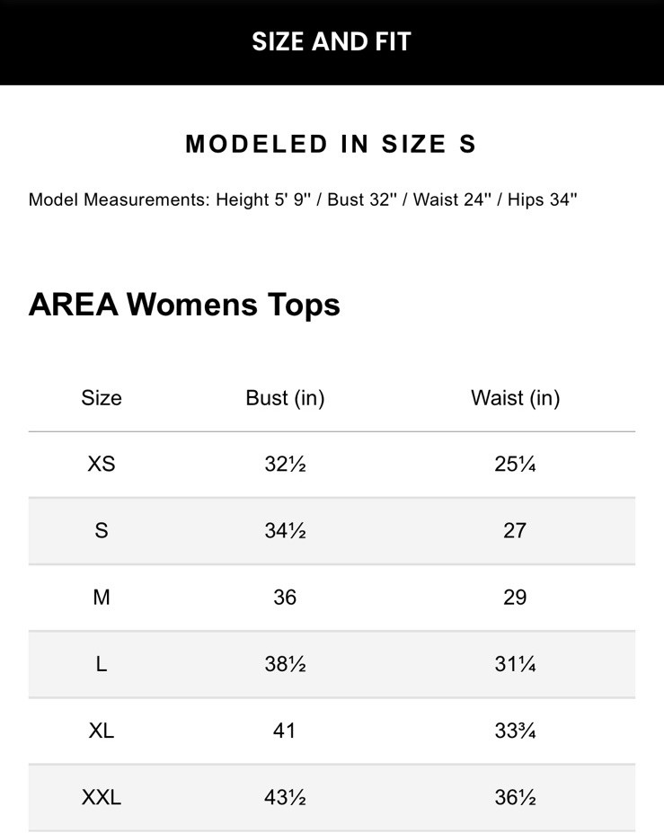
Task: Click the AREA Womens Tops heading
Action: coord(184,305)
